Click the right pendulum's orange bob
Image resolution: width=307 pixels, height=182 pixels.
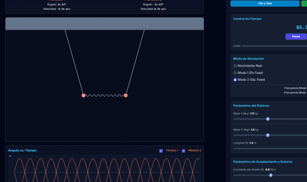(x=126, y=96)
